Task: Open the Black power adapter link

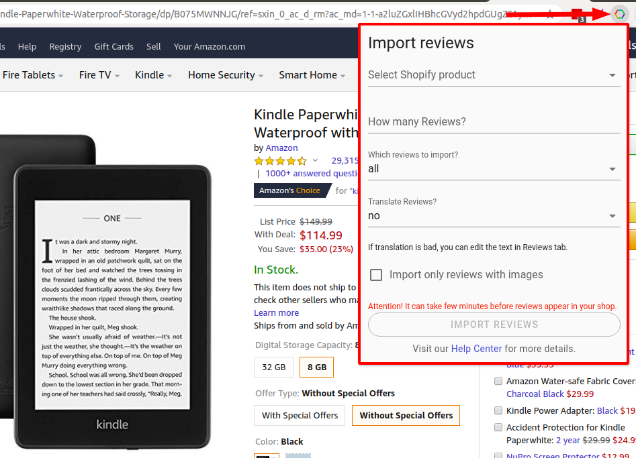Action: [608, 410]
